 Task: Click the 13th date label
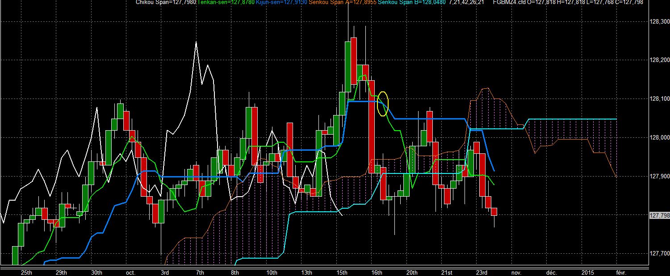(x=306, y=272)
